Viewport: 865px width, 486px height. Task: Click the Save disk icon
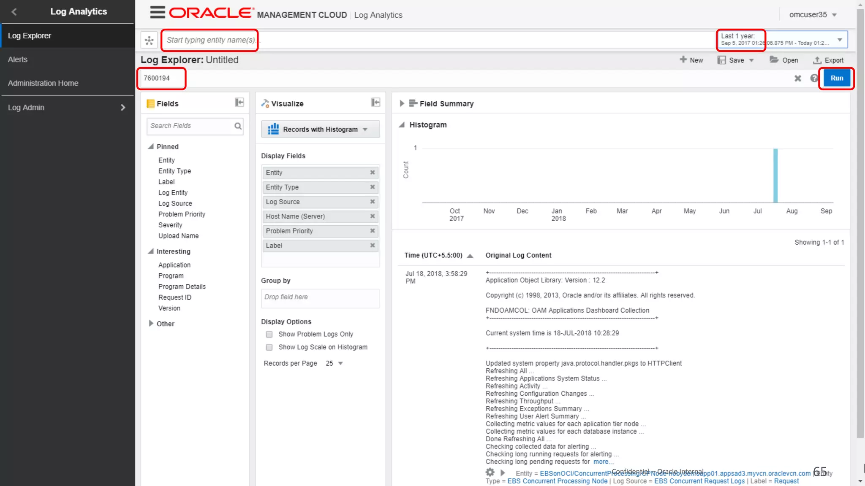coord(721,60)
